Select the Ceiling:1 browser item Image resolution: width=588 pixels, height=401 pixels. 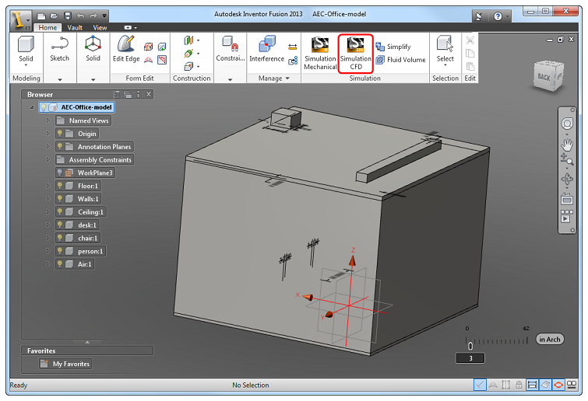[80, 211]
